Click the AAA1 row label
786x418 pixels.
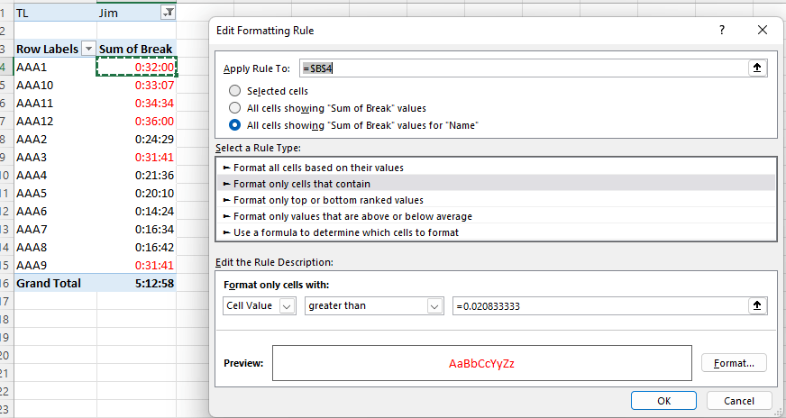point(56,68)
